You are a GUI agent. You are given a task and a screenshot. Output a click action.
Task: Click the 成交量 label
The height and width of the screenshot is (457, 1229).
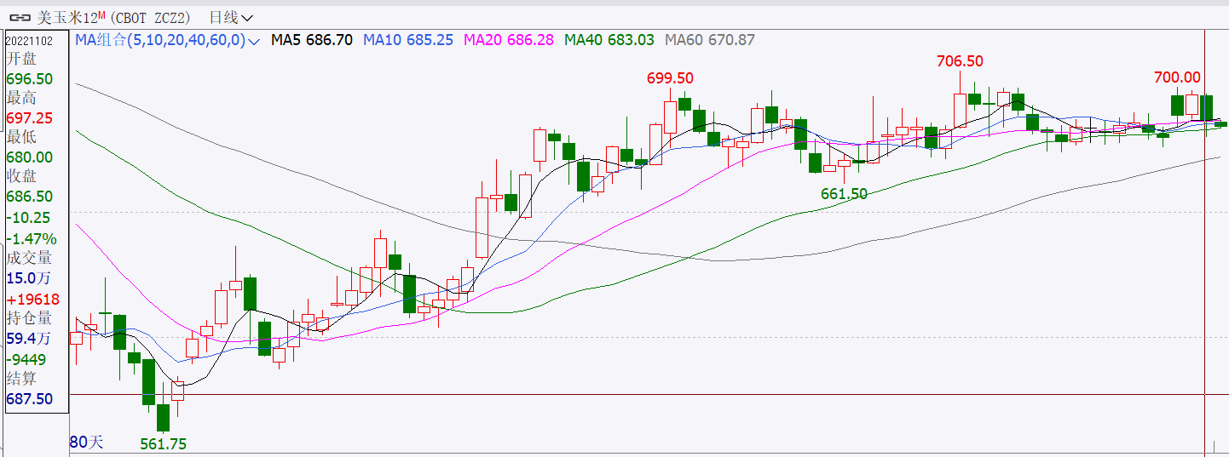tap(29, 258)
